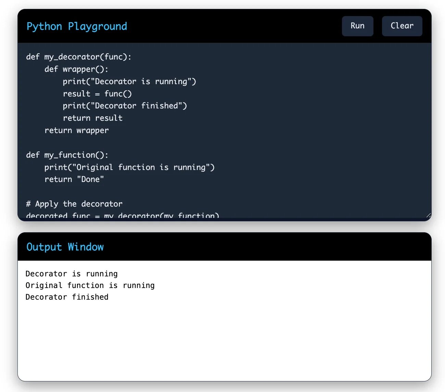The width and height of the screenshot is (445, 392).
Task: Click output line 'Decorator is running'
Action: click(72, 274)
